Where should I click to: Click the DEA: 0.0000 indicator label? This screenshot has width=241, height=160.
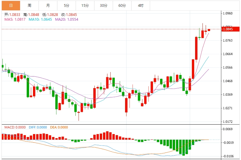point(59,127)
